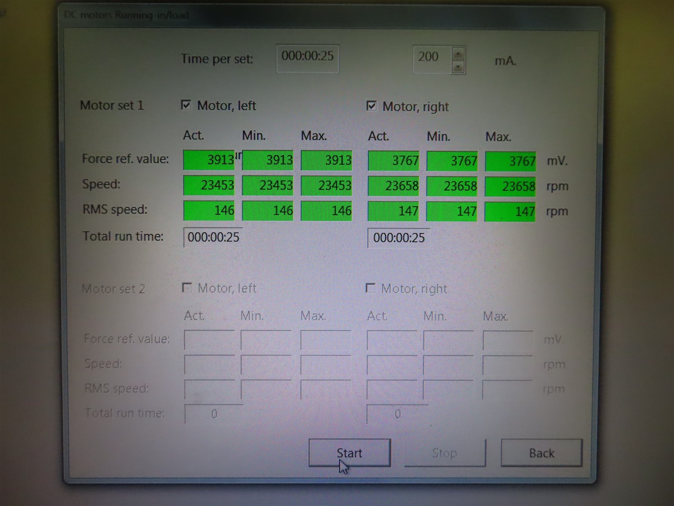Click right motor Min. speed 23658 cell
Image resolution: width=674 pixels, height=506 pixels.
pos(452,186)
